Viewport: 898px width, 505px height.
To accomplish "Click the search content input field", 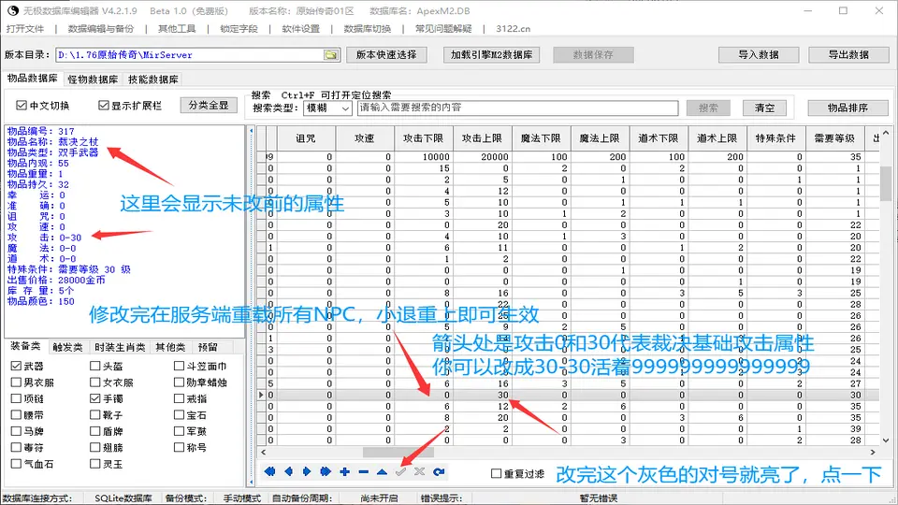I will coord(517,108).
